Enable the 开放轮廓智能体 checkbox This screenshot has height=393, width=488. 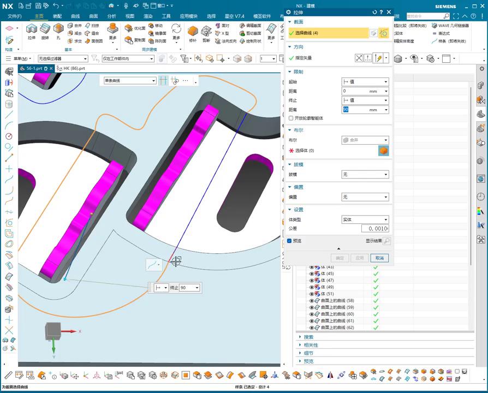[x=291, y=118]
